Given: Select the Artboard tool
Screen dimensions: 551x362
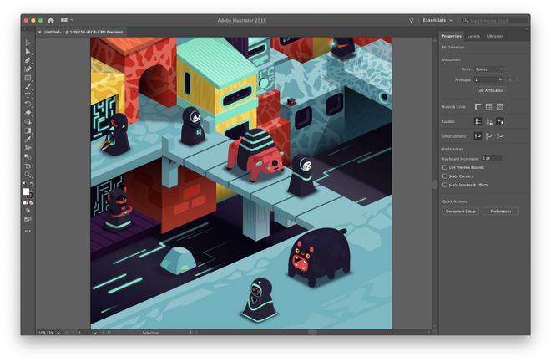Looking at the screenshot, I should (x=28, y=166).
